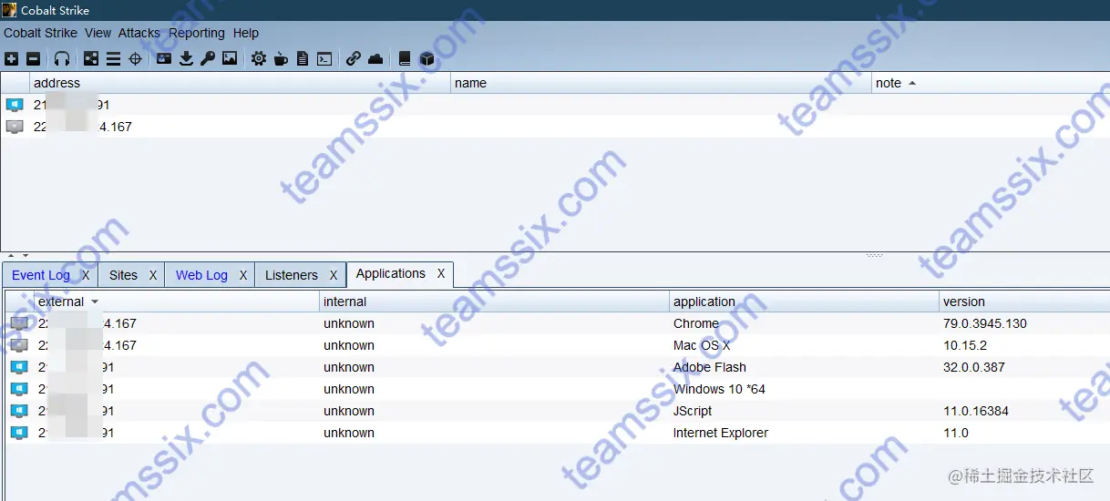Screen dimensions: 1110x501
Task: Sort targets by the address column header
Action: [241, 83]
